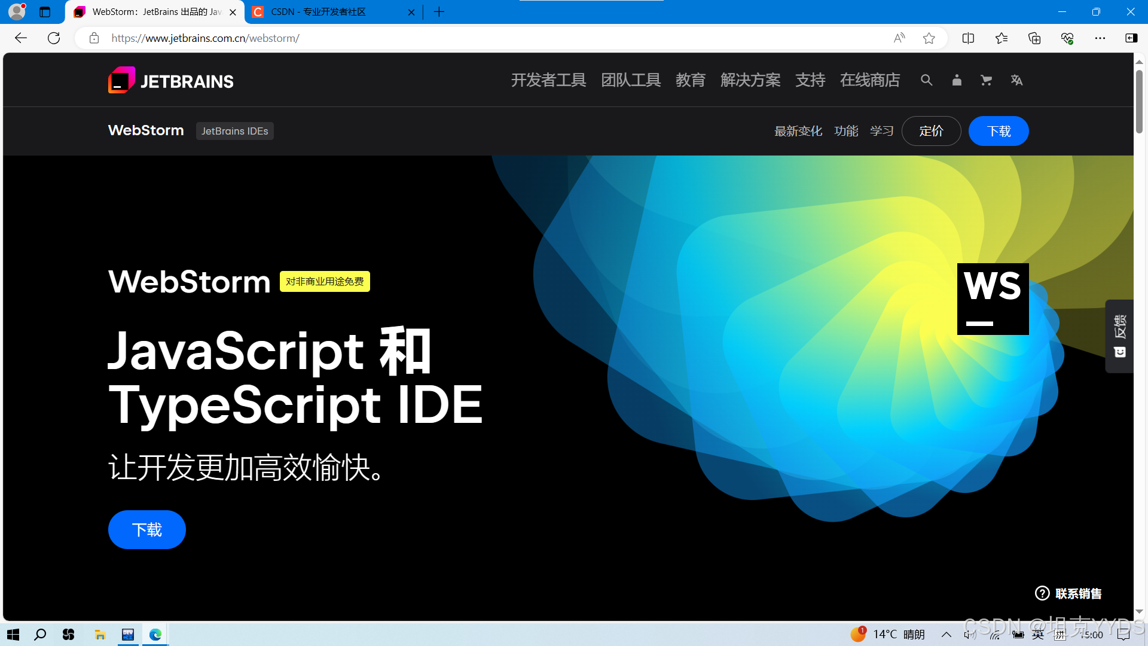This screenshot has height=646, width=1148.
Task: Click the JetBrains IDEs badge
Action: 234,131
